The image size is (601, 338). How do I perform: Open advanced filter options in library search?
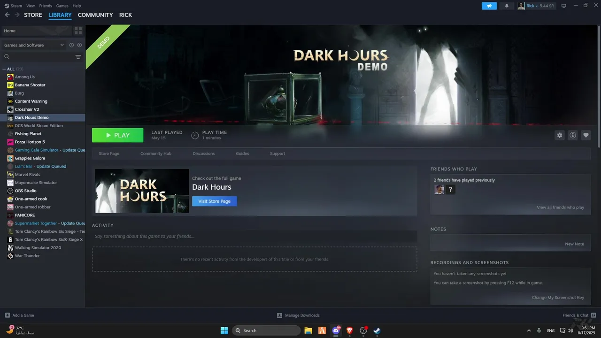pos(78,57)
